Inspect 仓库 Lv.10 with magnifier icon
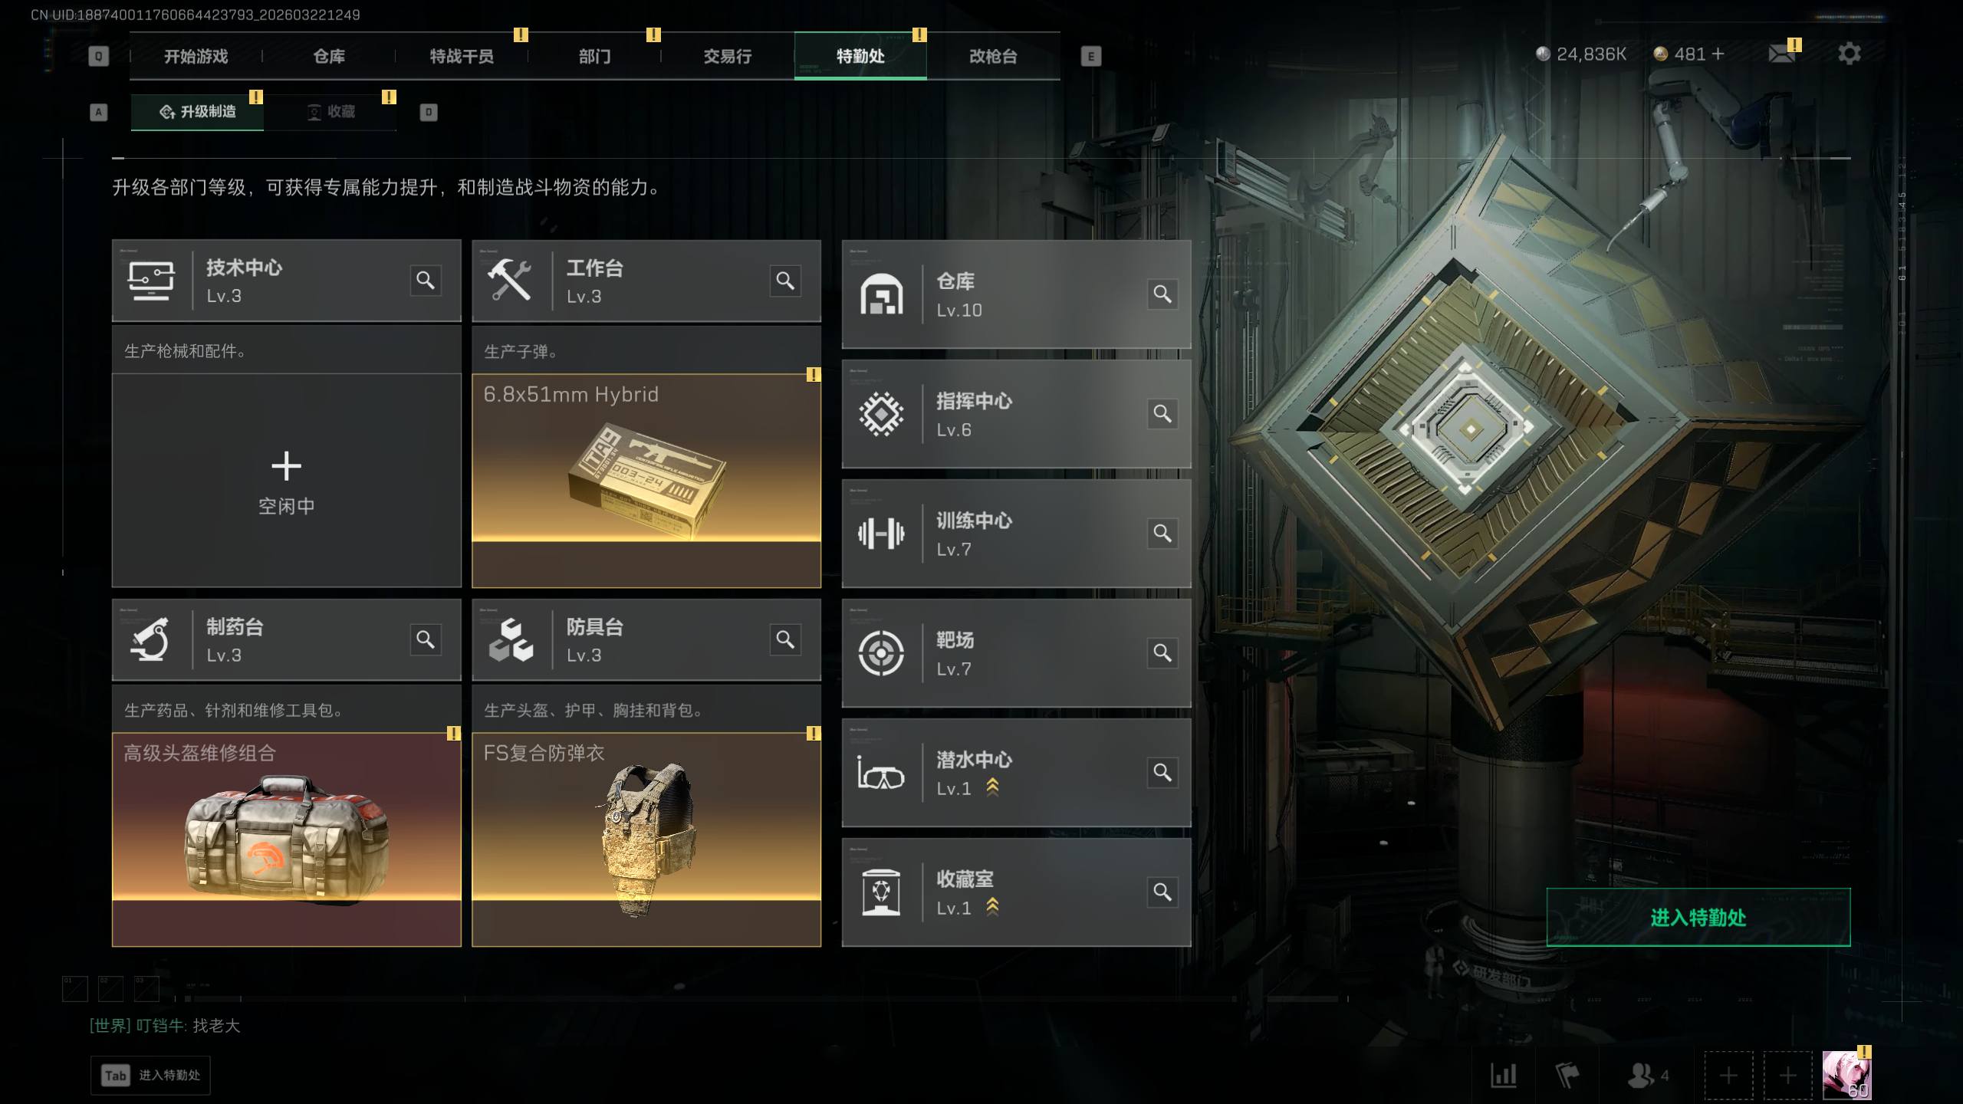Screen dimensions: 1963x1104 (x=1162, y=294)
